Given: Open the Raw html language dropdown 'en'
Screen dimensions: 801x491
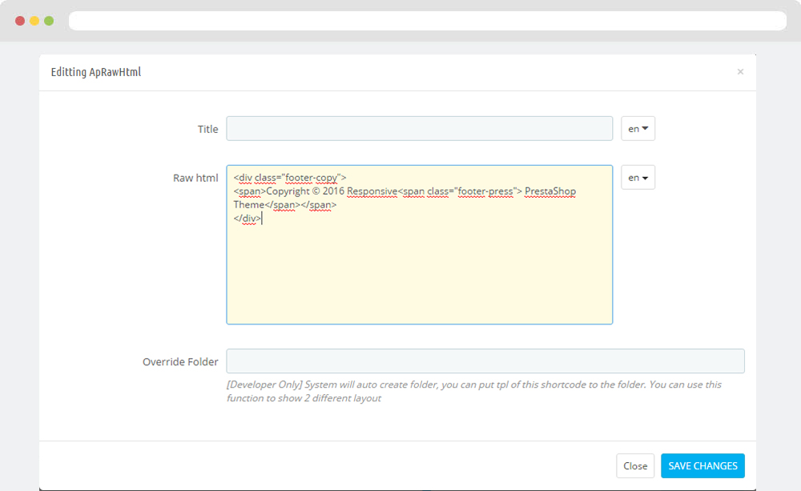Looking at the screenshot, I should pyautogui.click(x=638, y=177).
